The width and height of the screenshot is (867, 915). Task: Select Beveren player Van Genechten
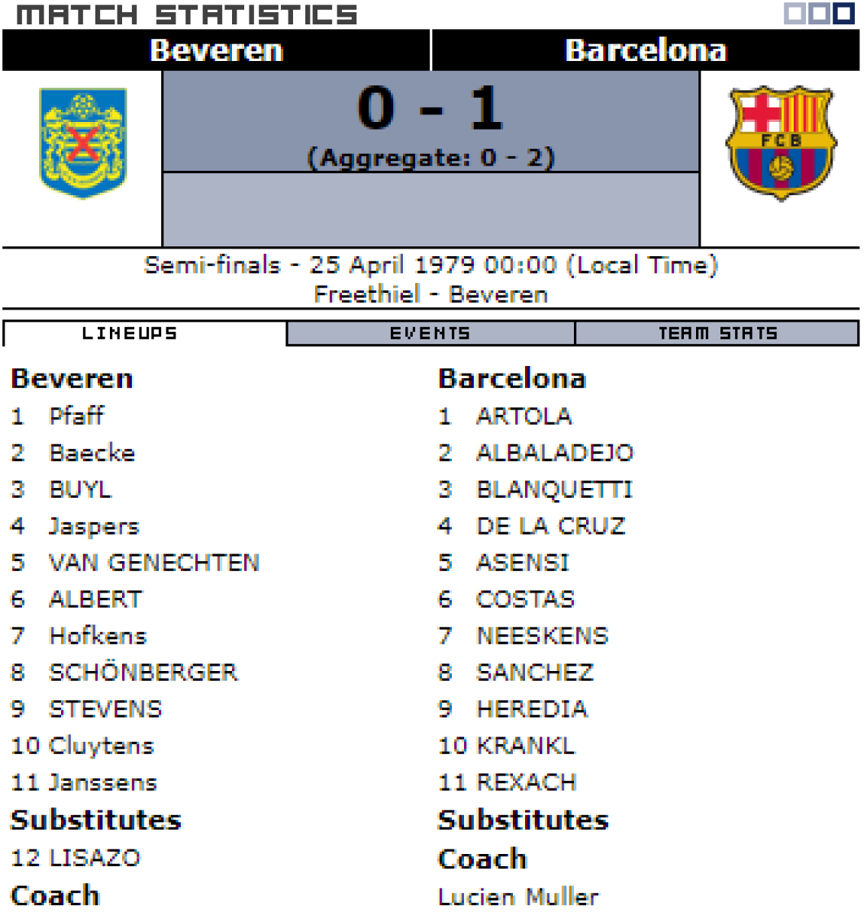[154, 563]
